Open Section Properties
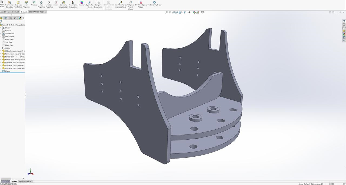This screenshot has width=346, height=185. [x=49, y=4]
